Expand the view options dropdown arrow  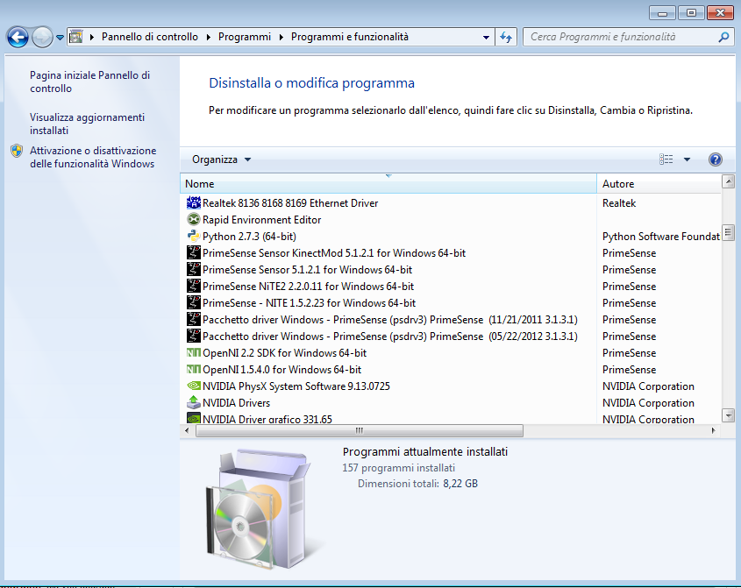[x=688, y=159]
